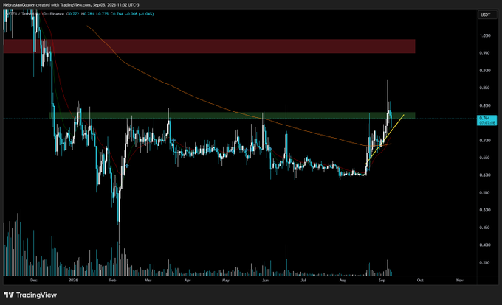This screenshot has width=502, height=305.
Task: Click the 2026 label on time axis
Action: pyautogui.click(x=73, y=281)
